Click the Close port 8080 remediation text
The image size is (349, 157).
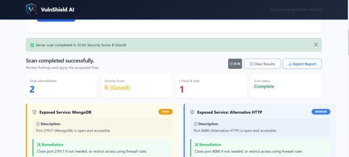point(249,151)
